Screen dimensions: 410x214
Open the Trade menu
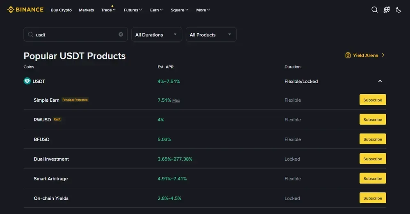(x=108, y=10)
